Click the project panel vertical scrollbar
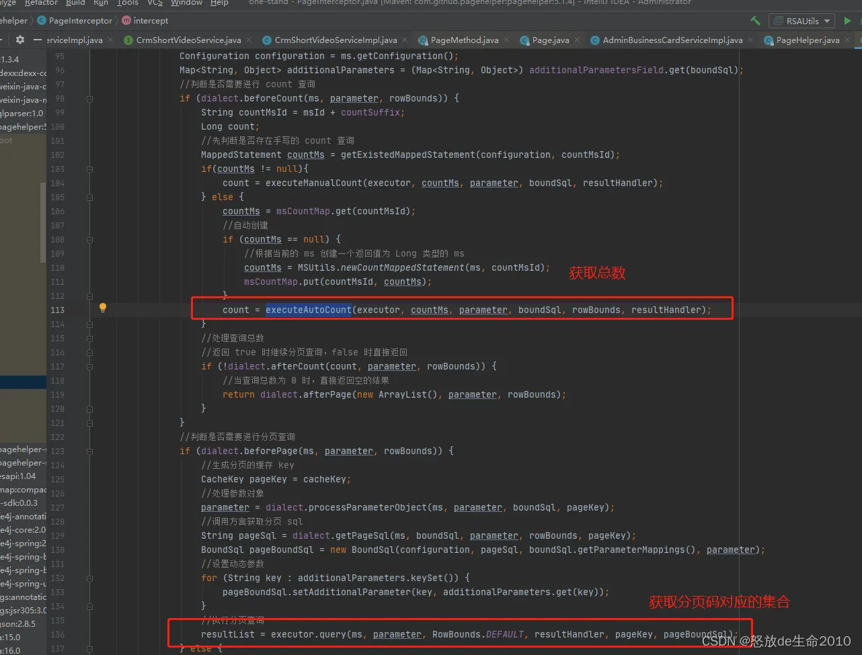This screenshot has width=862, height=655. (44, 222)
